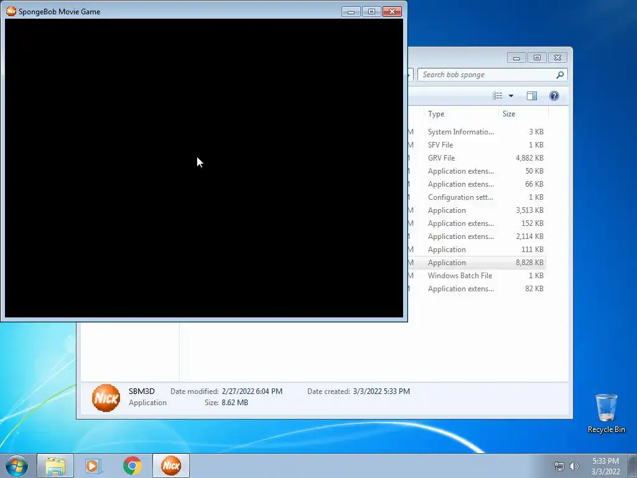The image size is (637, 478).
Task: Select the 8,828 KB Application row
Action: pyautogui.click(x=477, y=263)
